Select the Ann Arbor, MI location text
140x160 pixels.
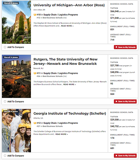[x=39, y=10]
